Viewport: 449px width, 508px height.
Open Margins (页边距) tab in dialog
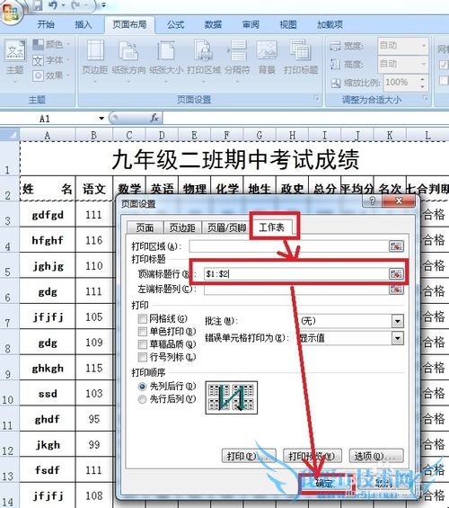click(x=182, y=227)
